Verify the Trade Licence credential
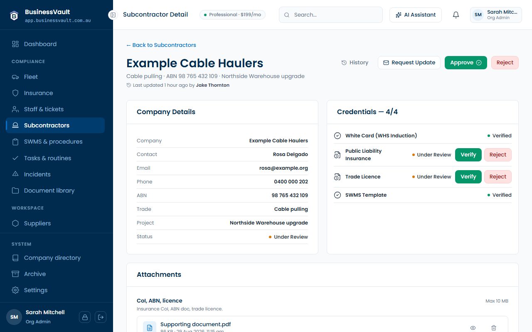Image resolution: width=532 pixels, height=332 pixels. click(x=468, y=177)
